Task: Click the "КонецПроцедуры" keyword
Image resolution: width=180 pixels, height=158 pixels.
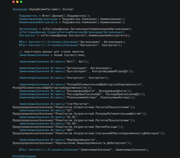Action: click(x=24, y=156)
